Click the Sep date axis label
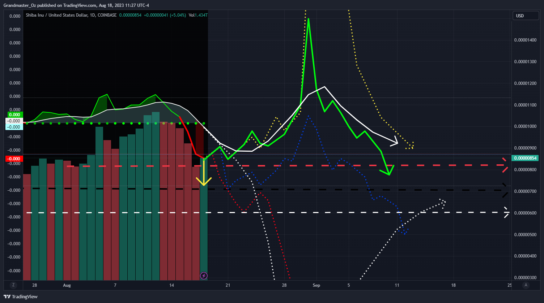544x303 pixels. [x=316, y=285]
